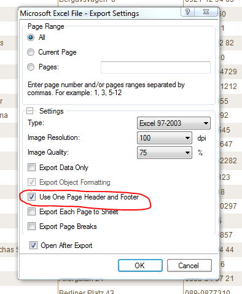Viewport: 242px width, 294px height.
Task: Click the dialog help question mark button
Action: [x=188, y=12]
